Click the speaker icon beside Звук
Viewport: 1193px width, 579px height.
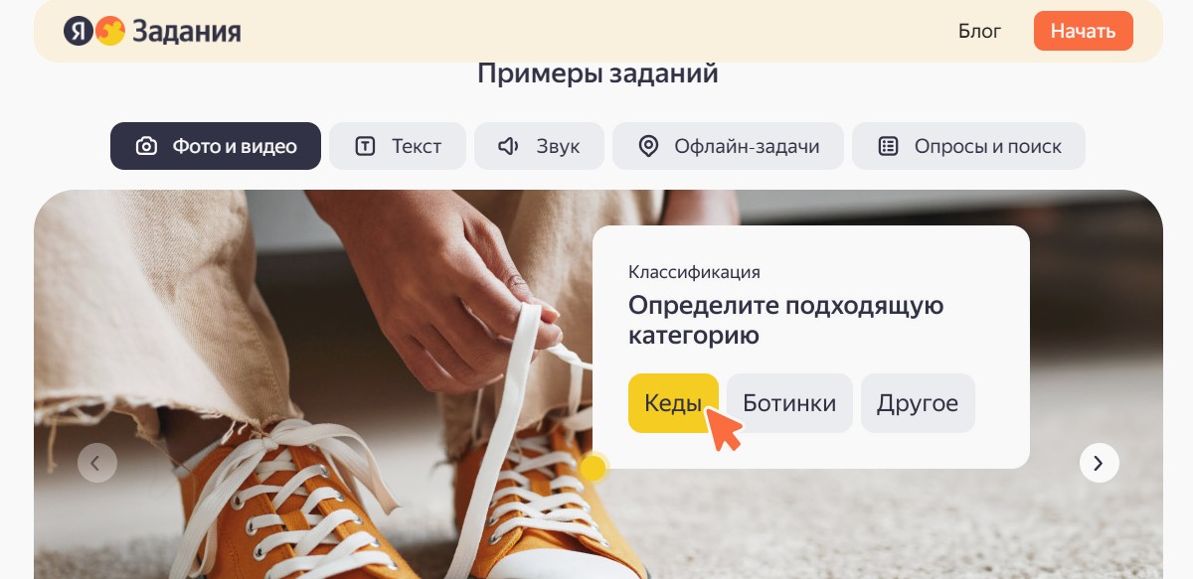click(509, 147)
